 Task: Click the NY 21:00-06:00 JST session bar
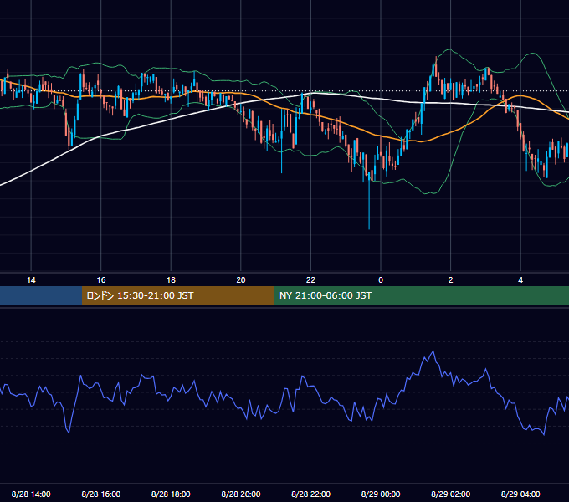point(421,295)
